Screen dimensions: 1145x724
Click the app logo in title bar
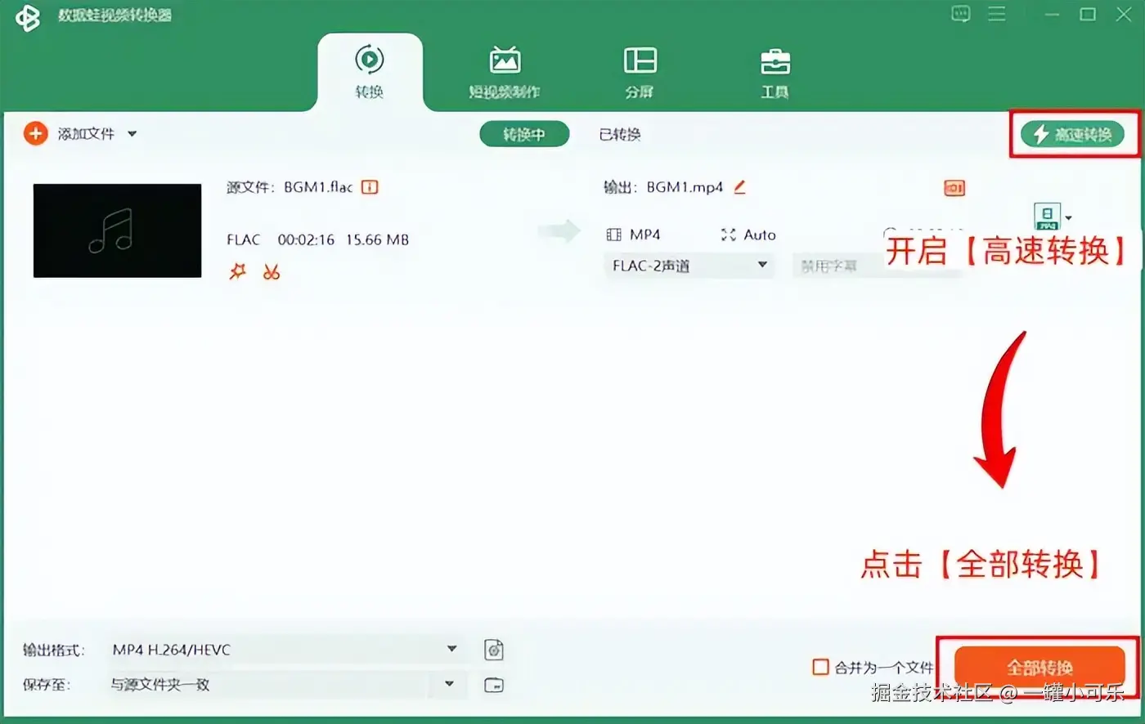(x=28, y=16)
